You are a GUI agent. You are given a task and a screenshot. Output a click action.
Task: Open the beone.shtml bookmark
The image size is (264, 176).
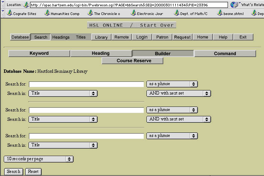click(230, 14)
